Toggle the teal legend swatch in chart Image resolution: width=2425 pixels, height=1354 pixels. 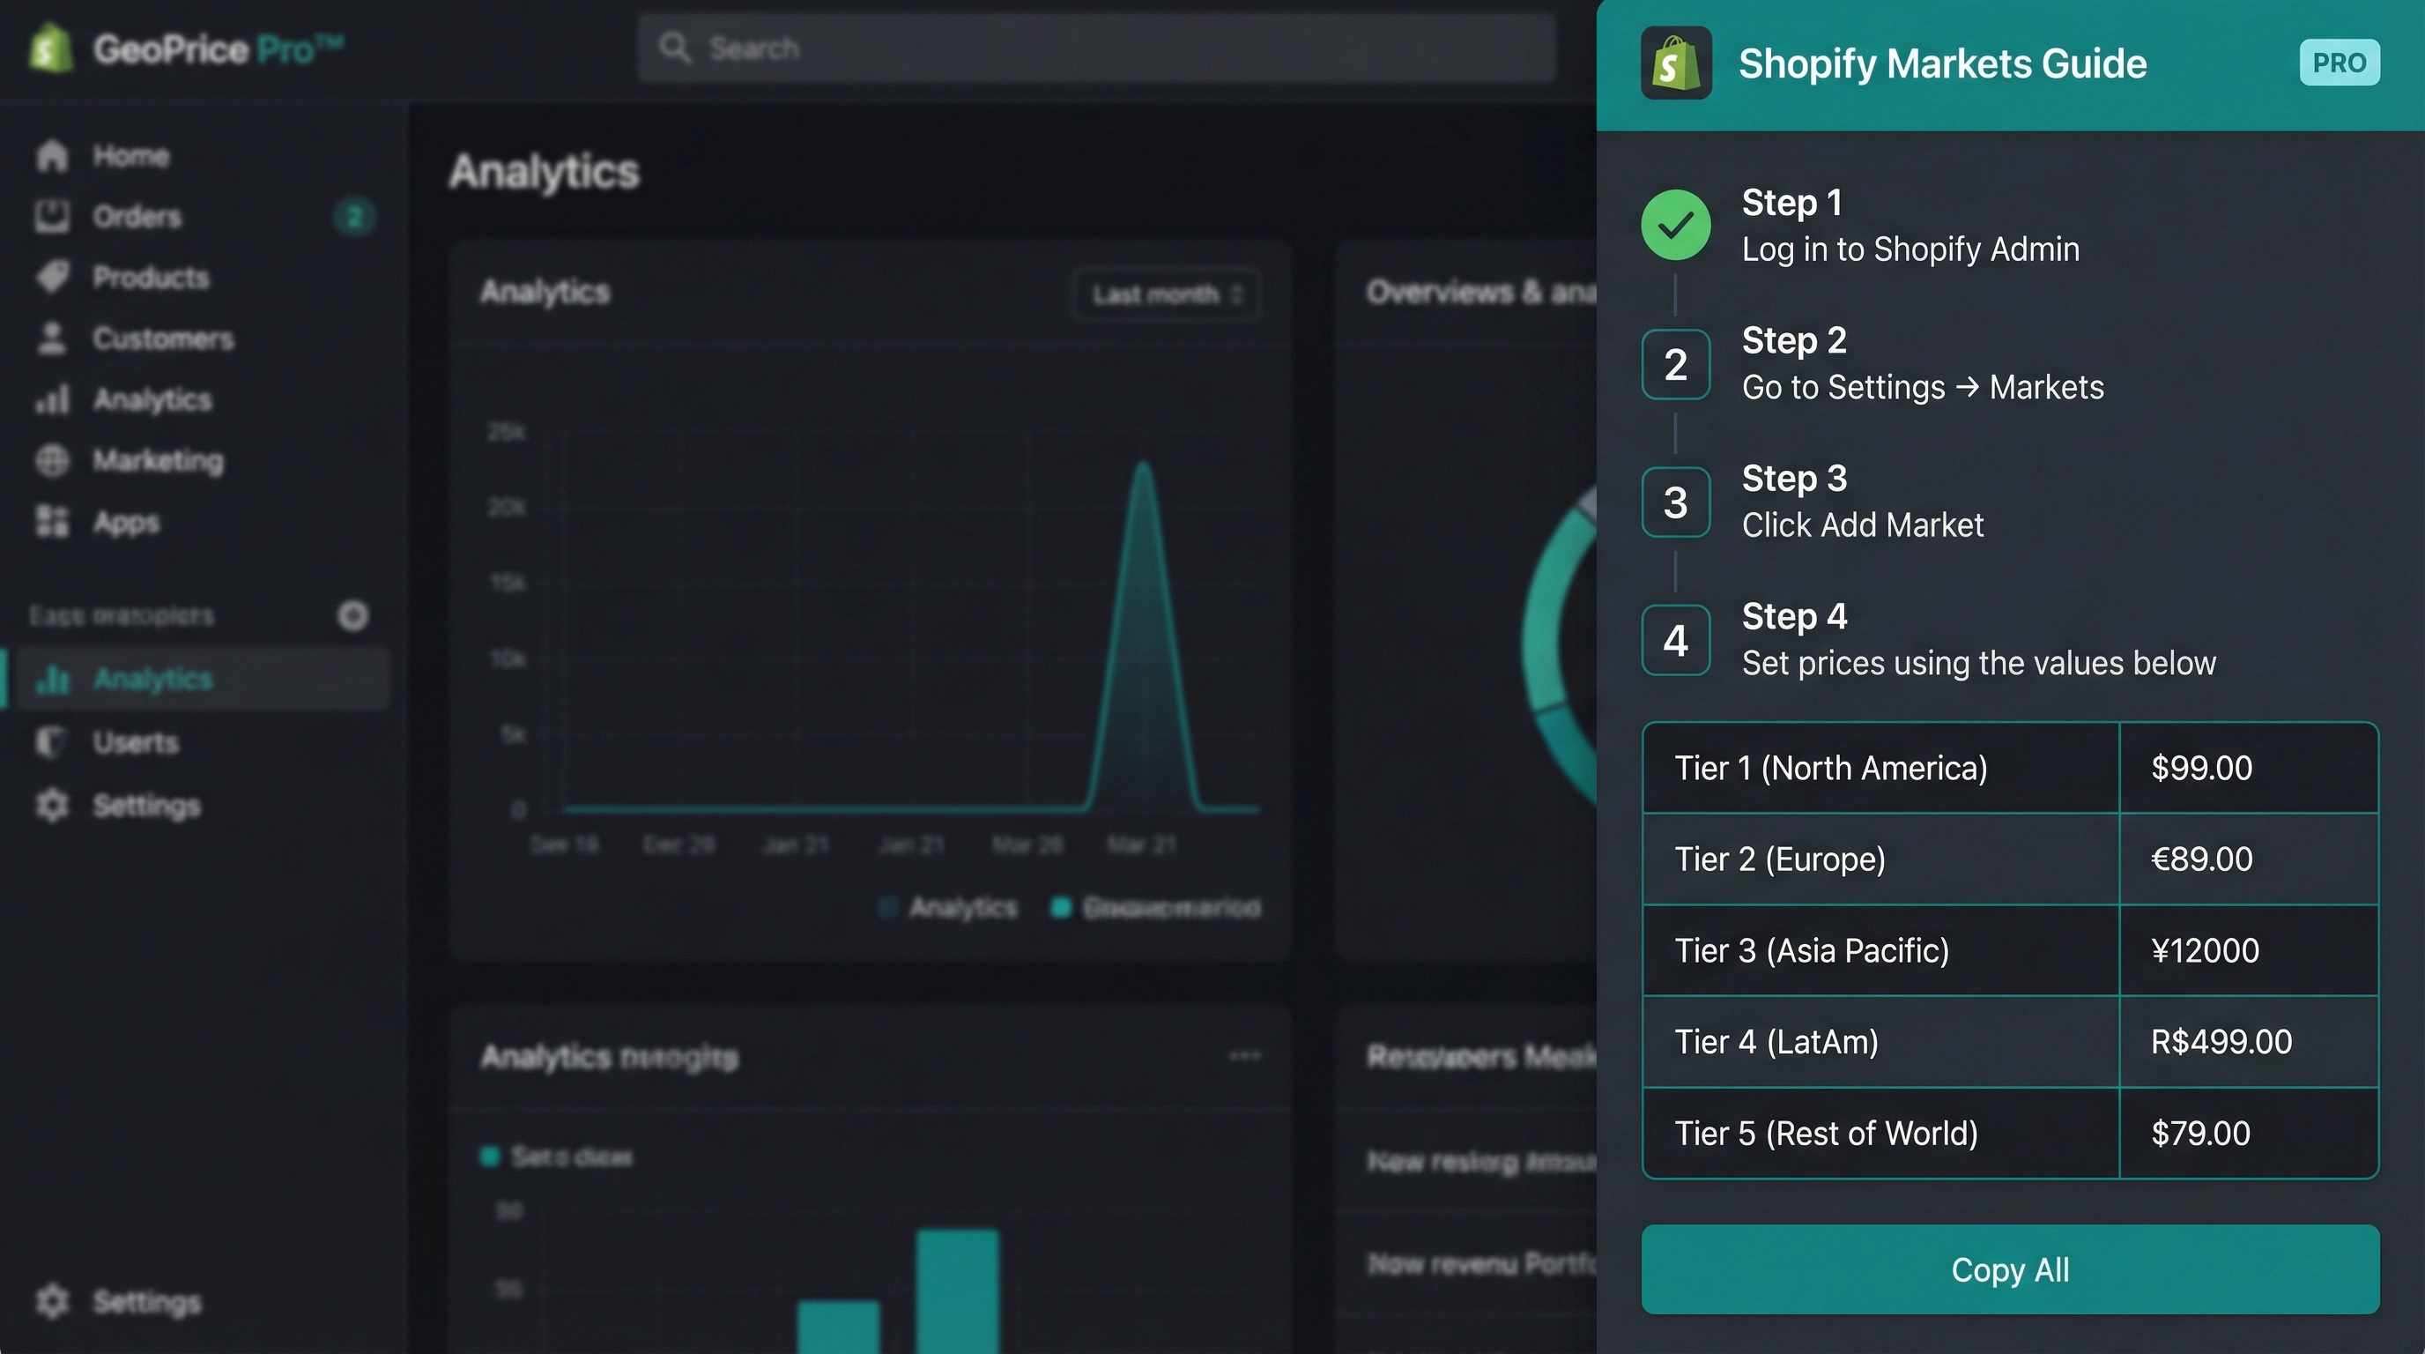[1061, 909]
